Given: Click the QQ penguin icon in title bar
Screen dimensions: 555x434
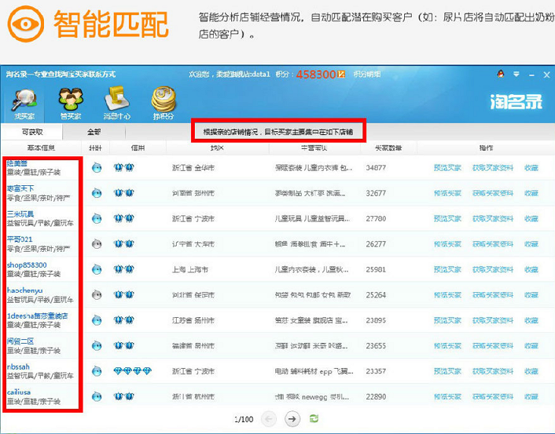Looking at the screenshot, I should 501,75.
